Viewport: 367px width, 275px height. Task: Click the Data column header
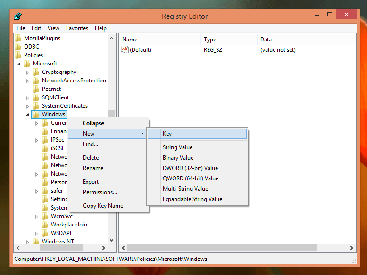point(266,40)
